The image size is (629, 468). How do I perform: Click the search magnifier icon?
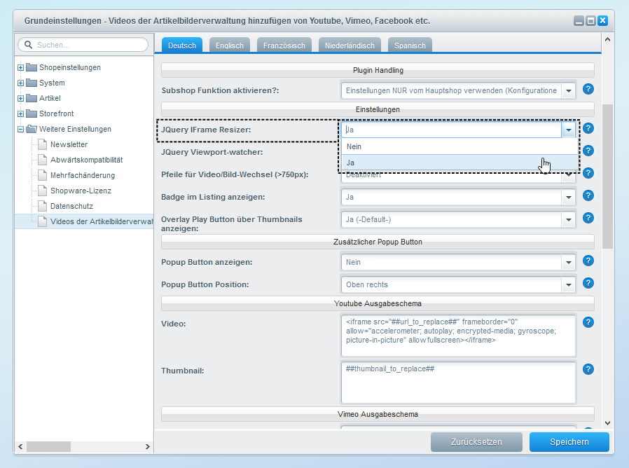point(28,45)
